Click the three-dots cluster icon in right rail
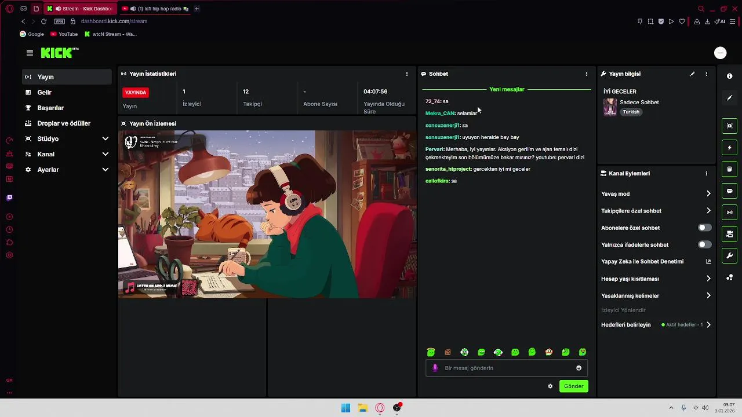Screen dimensions: 742x417 [x=729, y=277]
